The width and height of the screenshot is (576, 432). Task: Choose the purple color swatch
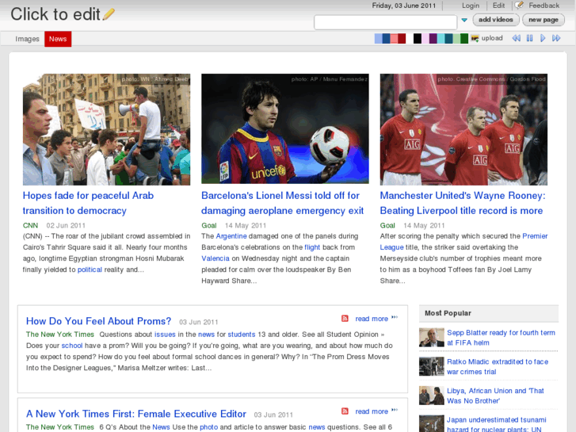[x=433, y=38]
